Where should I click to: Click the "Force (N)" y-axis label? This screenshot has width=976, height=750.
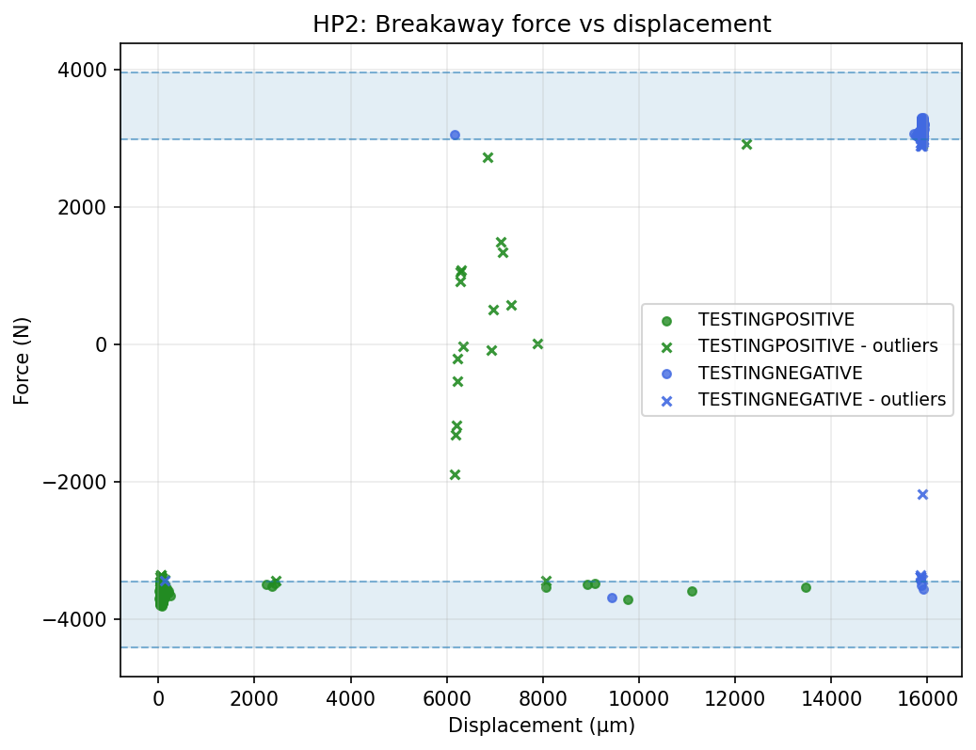[22, 359]
